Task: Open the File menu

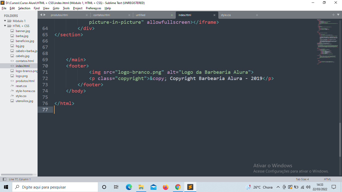Action: (4, 8)
